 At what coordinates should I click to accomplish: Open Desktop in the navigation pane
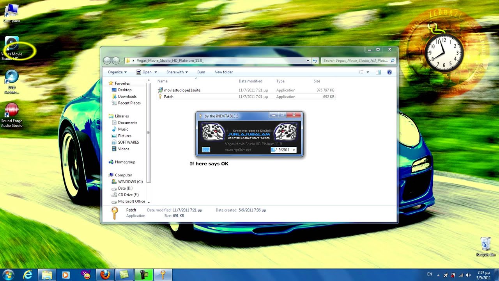click(125, 90)
